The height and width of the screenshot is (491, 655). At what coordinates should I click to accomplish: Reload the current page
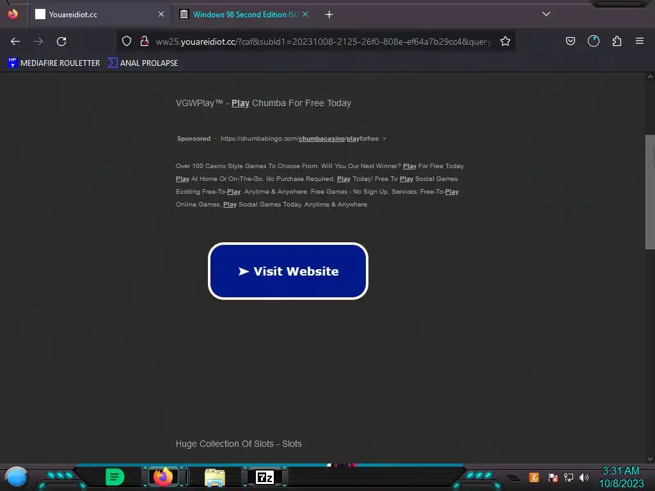click(x=61, y=42)
